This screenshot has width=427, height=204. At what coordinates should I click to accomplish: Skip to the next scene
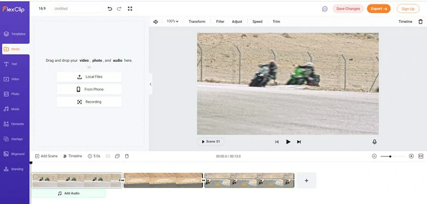[x=299, y=142]
